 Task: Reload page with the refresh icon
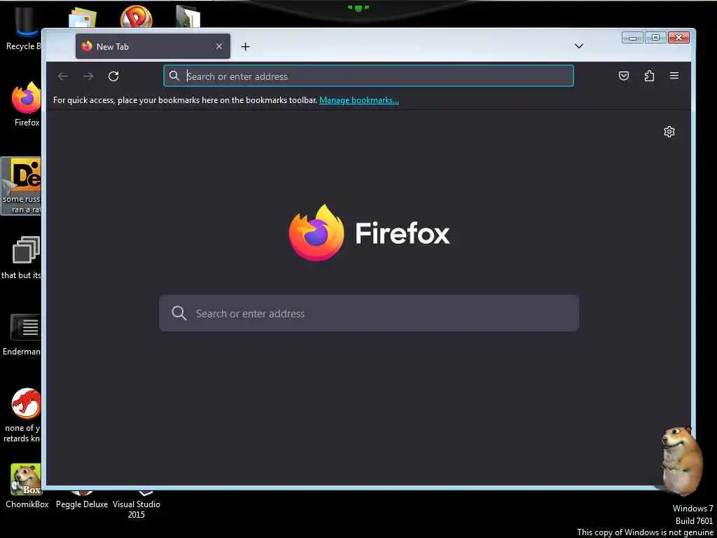(113, 76)
